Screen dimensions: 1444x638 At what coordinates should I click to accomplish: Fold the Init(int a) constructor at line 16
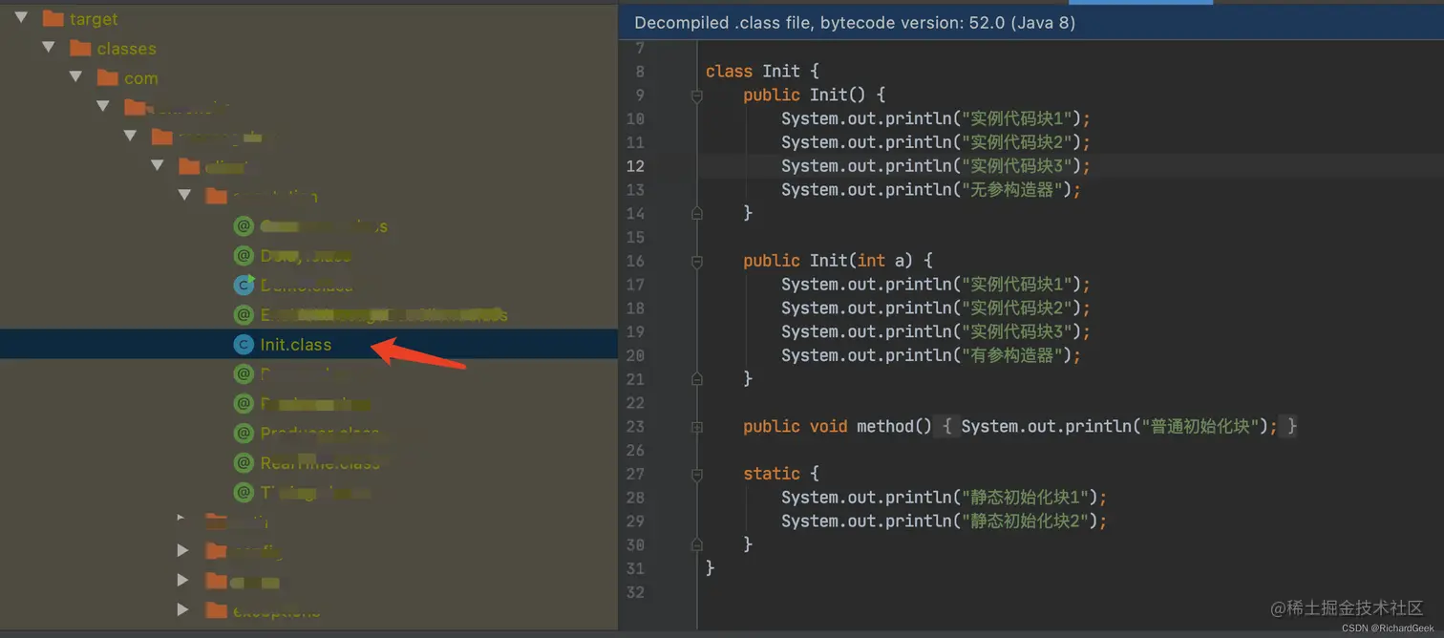point(696,261)
